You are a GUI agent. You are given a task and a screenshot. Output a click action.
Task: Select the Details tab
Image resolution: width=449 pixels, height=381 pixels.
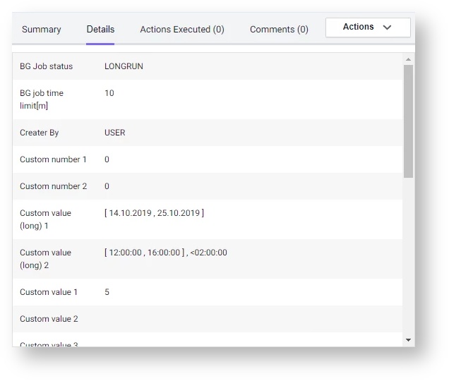click(x=100, y=29)
